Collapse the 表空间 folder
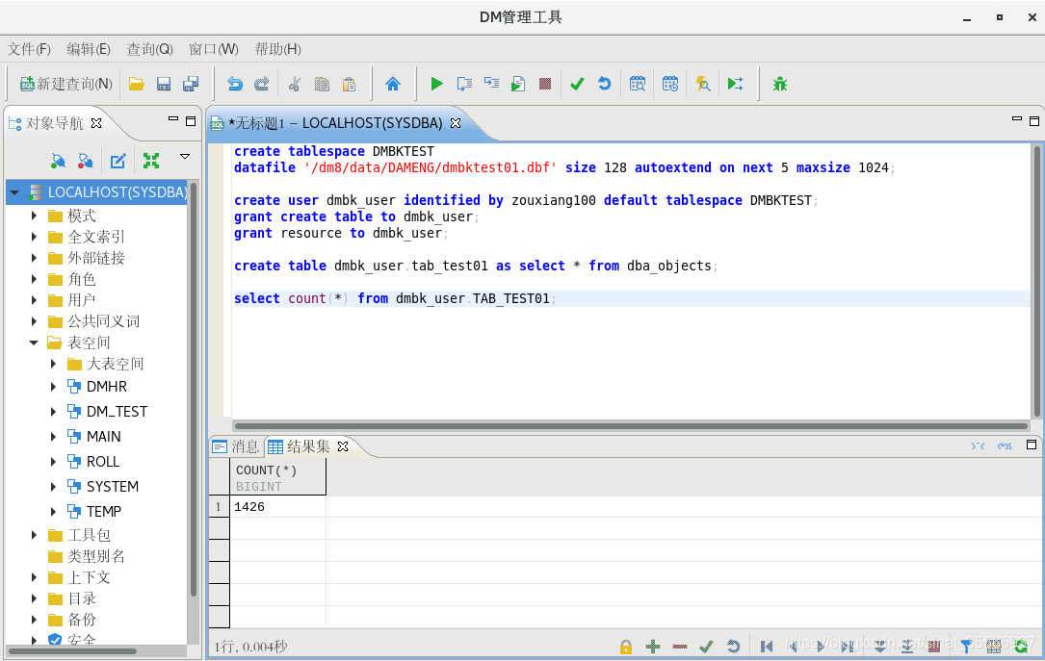The height and width of the screenshot is (661, 1045). (34, 343)
